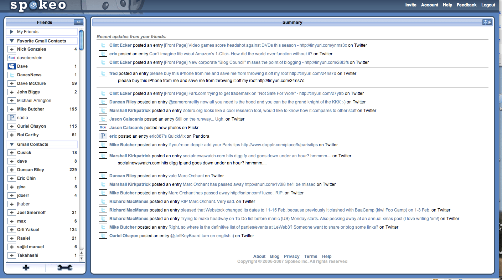This screenshot has height=280, width=502.
Task: Expand Orli Yakuel's plus box
Action: (x=11, y=230)
